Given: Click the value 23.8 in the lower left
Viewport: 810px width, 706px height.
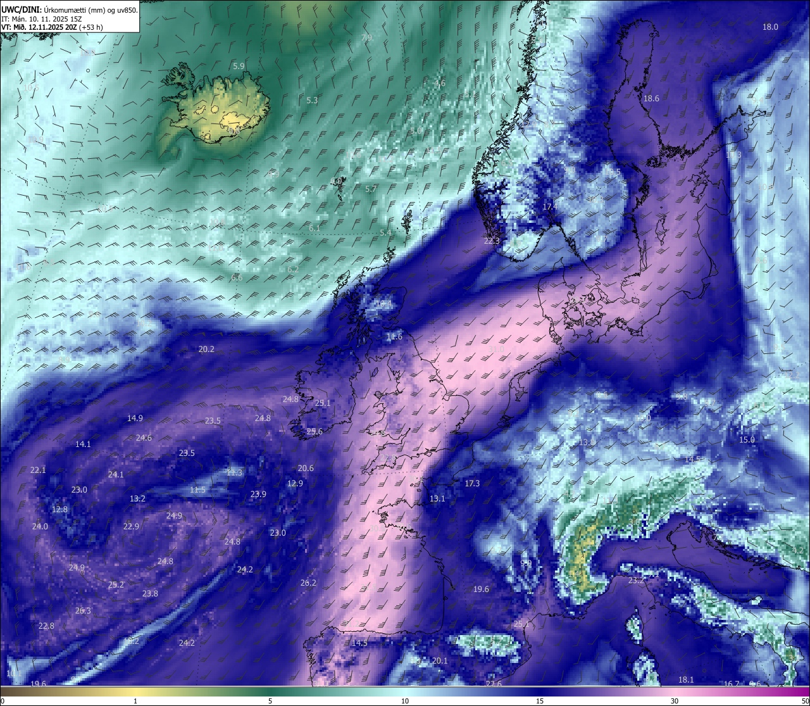Looking at the screenshot, I should [150, 593].
